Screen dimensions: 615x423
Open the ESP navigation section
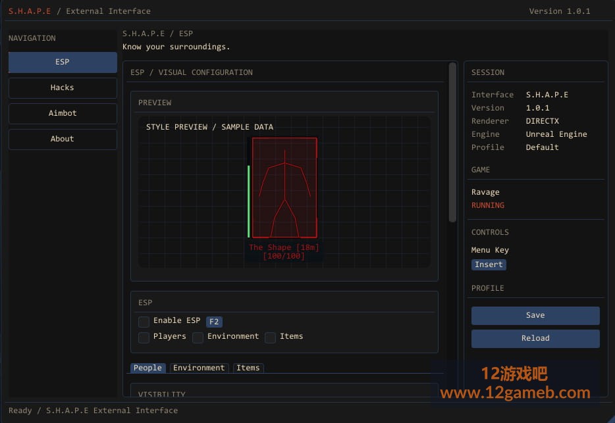[63, 62]
